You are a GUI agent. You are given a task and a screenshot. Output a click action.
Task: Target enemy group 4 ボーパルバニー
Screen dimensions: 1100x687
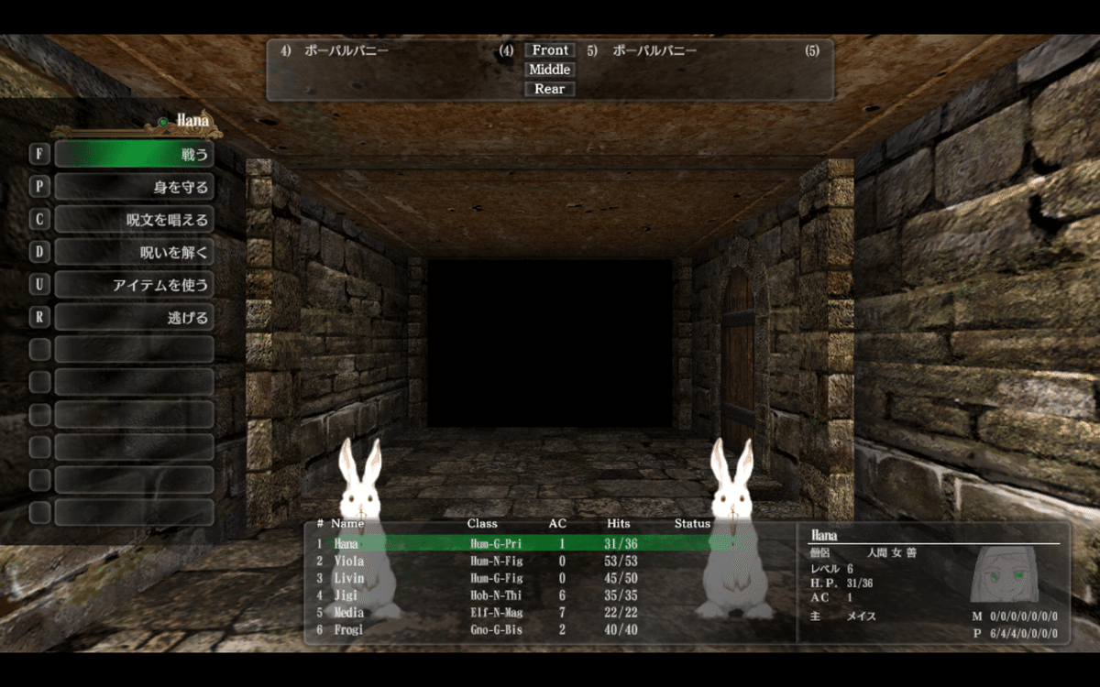click(x=397, y=50)
